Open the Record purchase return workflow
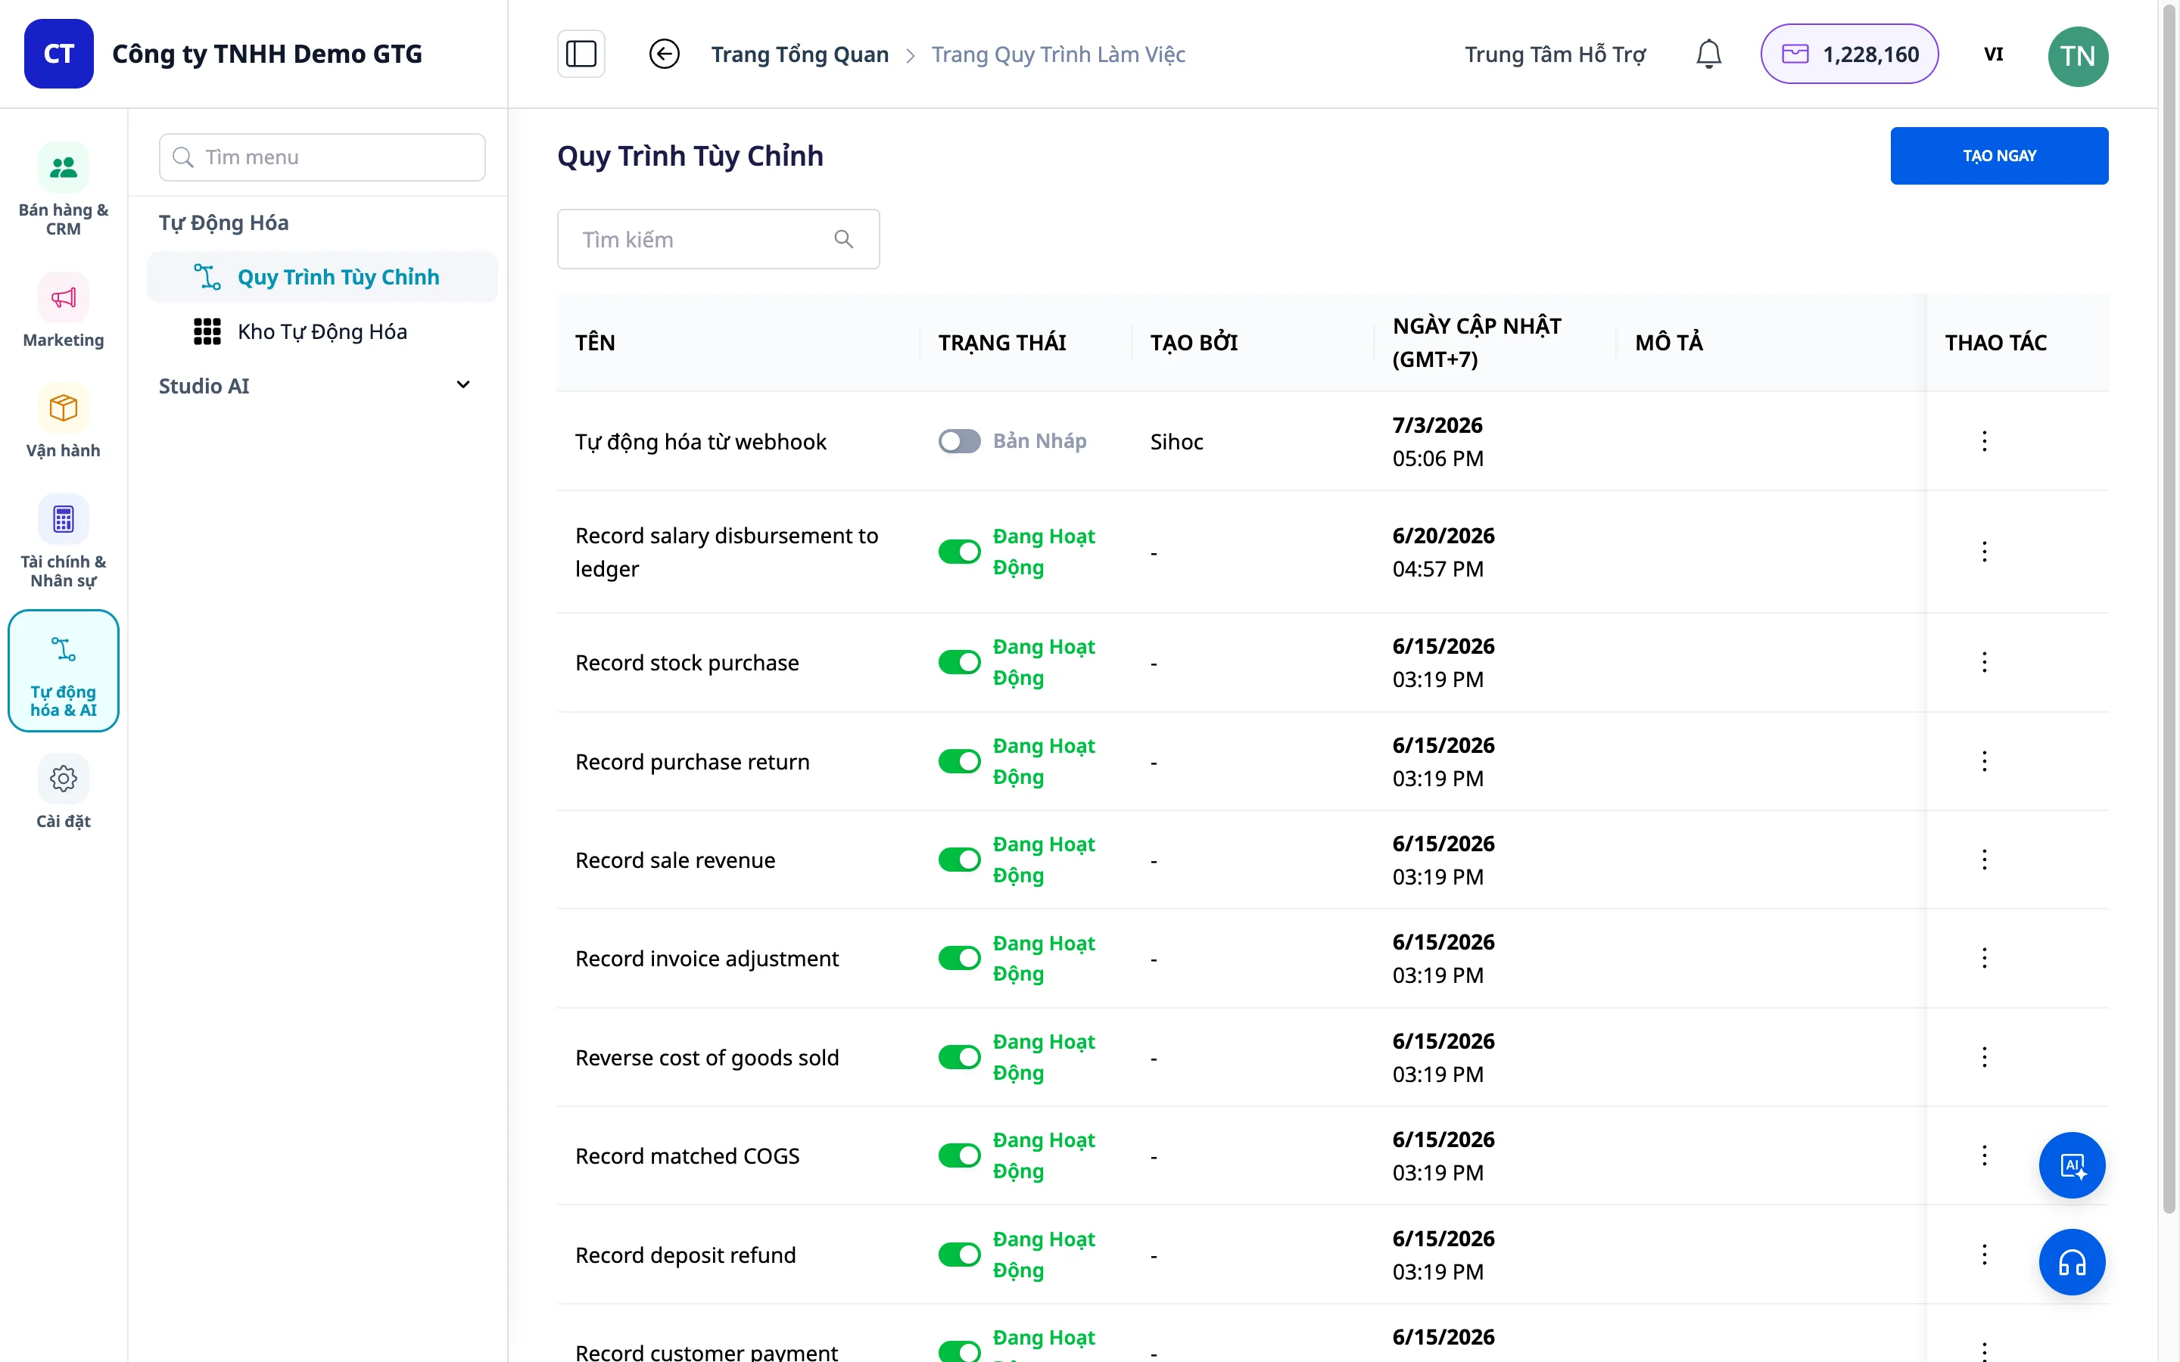The image size is (2180, 1362). click(x=692, y=762)
